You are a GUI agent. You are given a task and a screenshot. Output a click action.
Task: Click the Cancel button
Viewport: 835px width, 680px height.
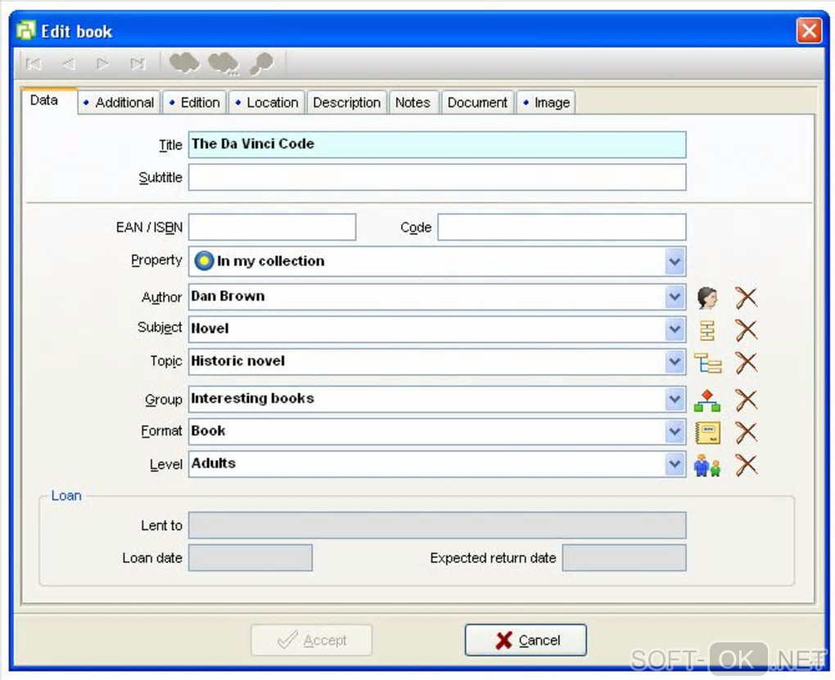[x=526, y=640]
